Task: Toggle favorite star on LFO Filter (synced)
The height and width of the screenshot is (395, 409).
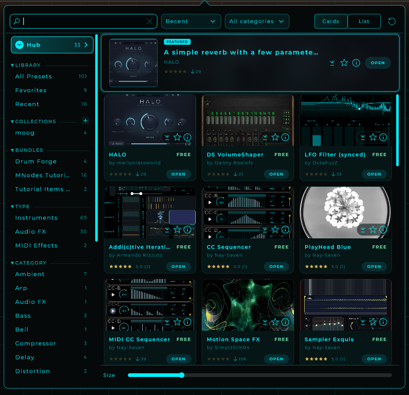Action: 373,137
